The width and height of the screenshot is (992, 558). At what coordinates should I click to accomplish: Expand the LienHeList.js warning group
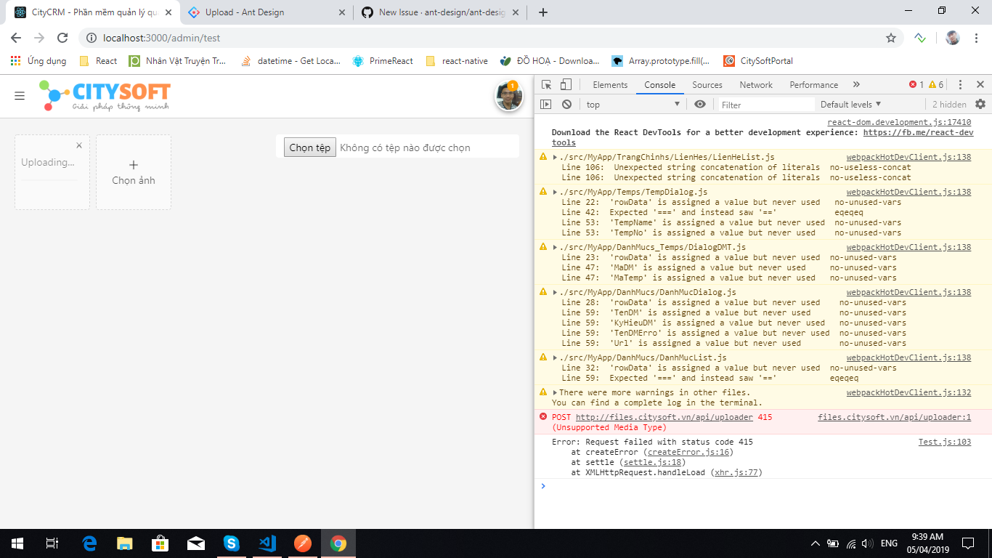click(x=555, y=157)
